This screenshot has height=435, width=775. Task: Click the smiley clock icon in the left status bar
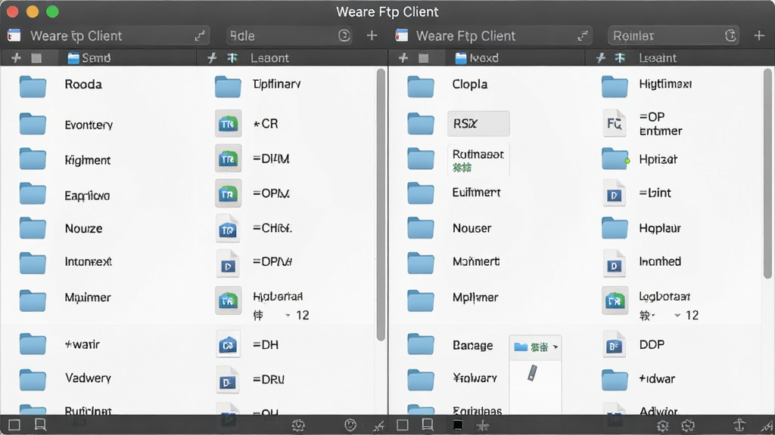coord(350,425)
